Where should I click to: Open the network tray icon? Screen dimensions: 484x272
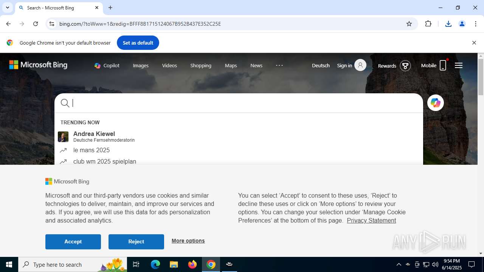[x=426, y=264]
